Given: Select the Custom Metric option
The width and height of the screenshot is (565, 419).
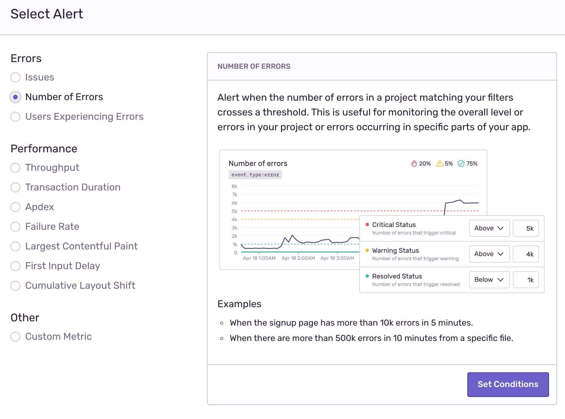Looking at the screenshot, I should 15,337.
